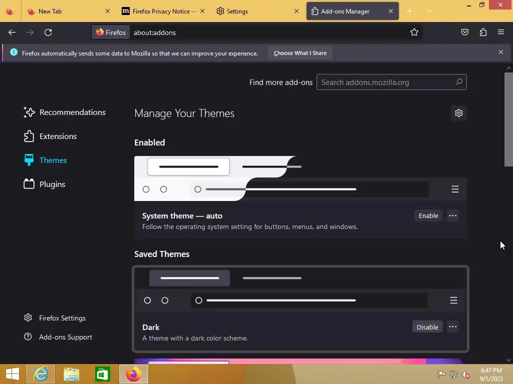The image size is (513, 384).
Task: Launch Internet Explorer from taskbar
Action: tap(41, 374)
